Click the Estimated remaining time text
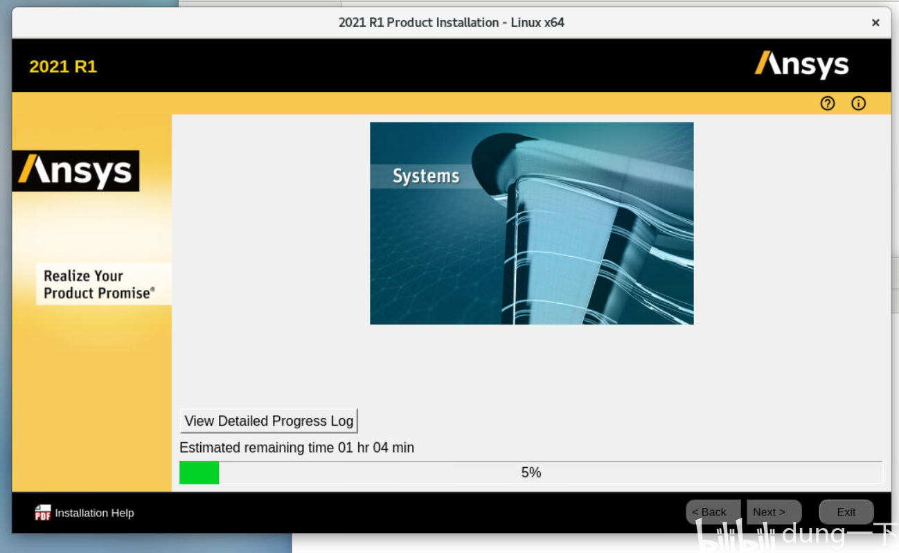The image size is (899, 553). tap(296, 448)
